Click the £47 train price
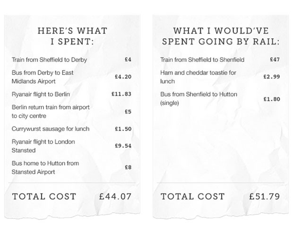This screenshot has width=293, height=226. [275, 60]
